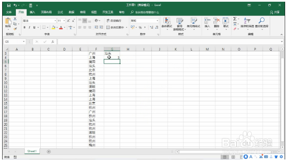Center text horizontally
The width and height of the screenshot is (289, 162).
84,27
